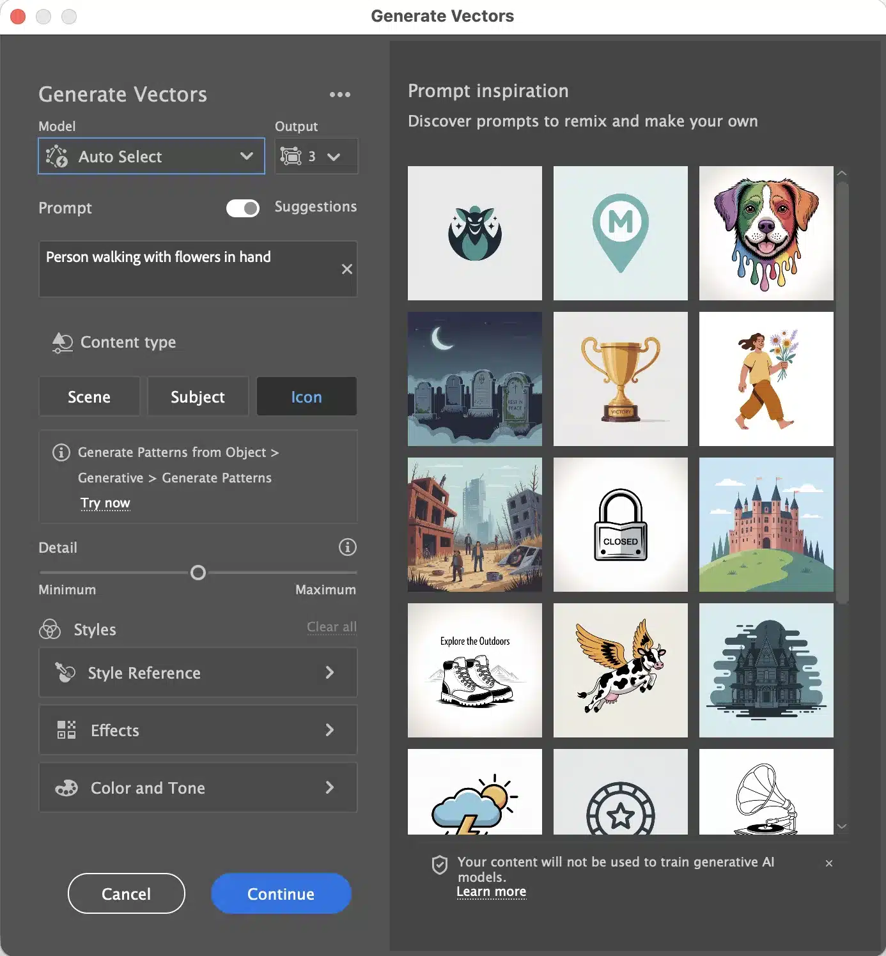Image resolution: width=886 pixels, height=956 pixels.
Task: Click the Auto Select model sparkle icon
Action: 57,156
